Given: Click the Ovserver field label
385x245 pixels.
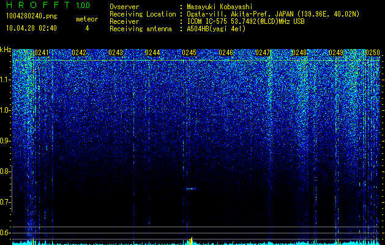Looking at the screenshot, I should 124,7.
